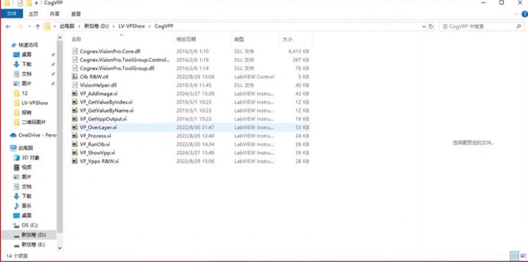Screen dimensions: 528x262
Task: Click the Cognex.VisionPro.ToolGroup.Control file icon
Action: (x=75, y=60)
